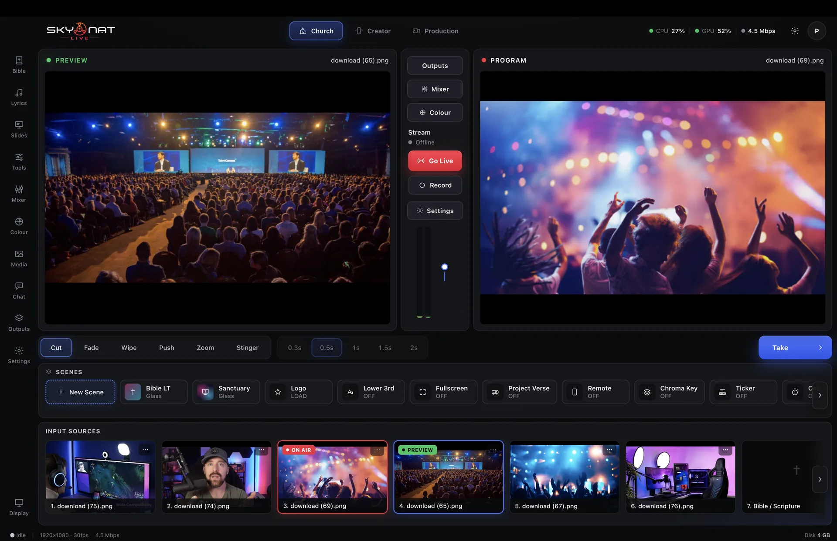Image resolution: width=837 pixels, height=541 pixels.
Task: Switch to the Production mode tab
Action: click(436, 31)
